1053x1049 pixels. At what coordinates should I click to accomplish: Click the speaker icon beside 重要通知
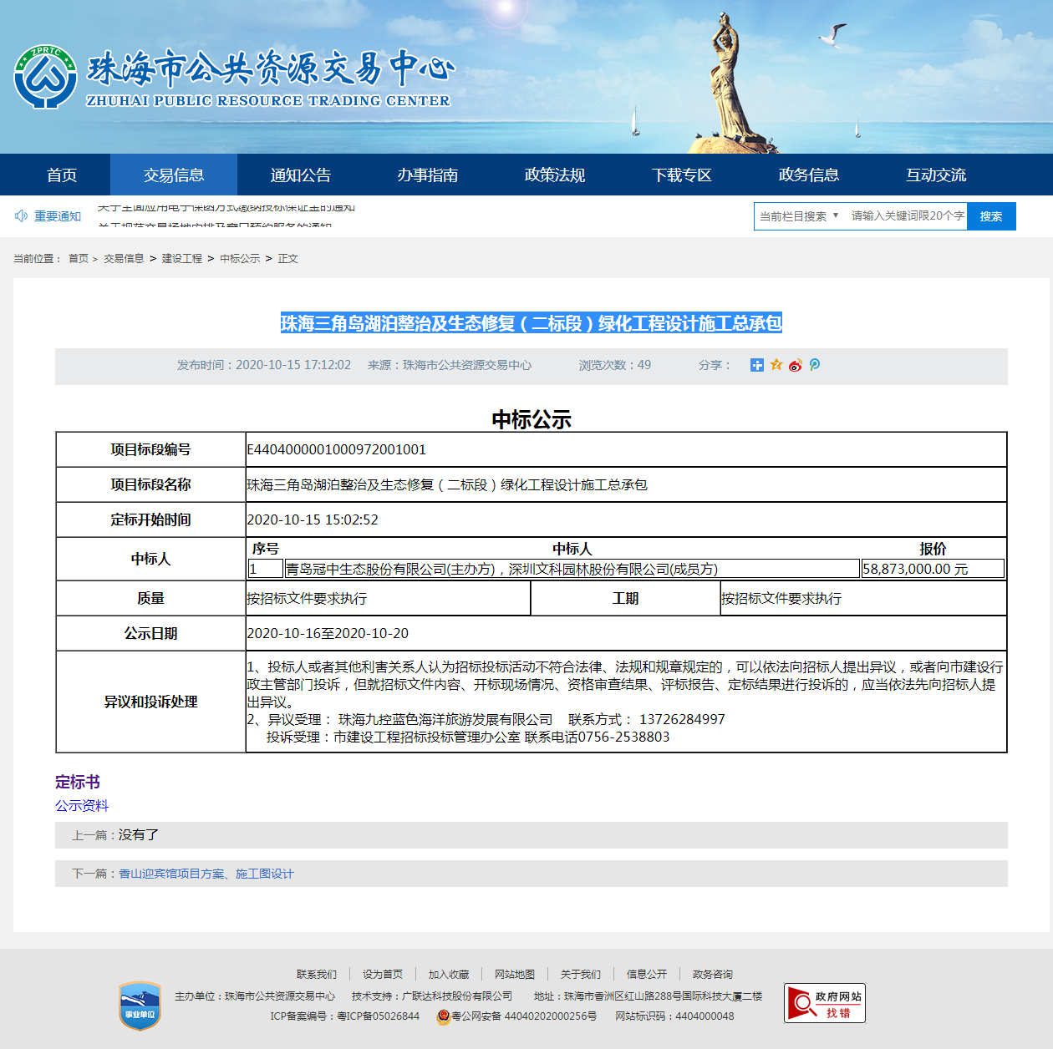(22, 216)
